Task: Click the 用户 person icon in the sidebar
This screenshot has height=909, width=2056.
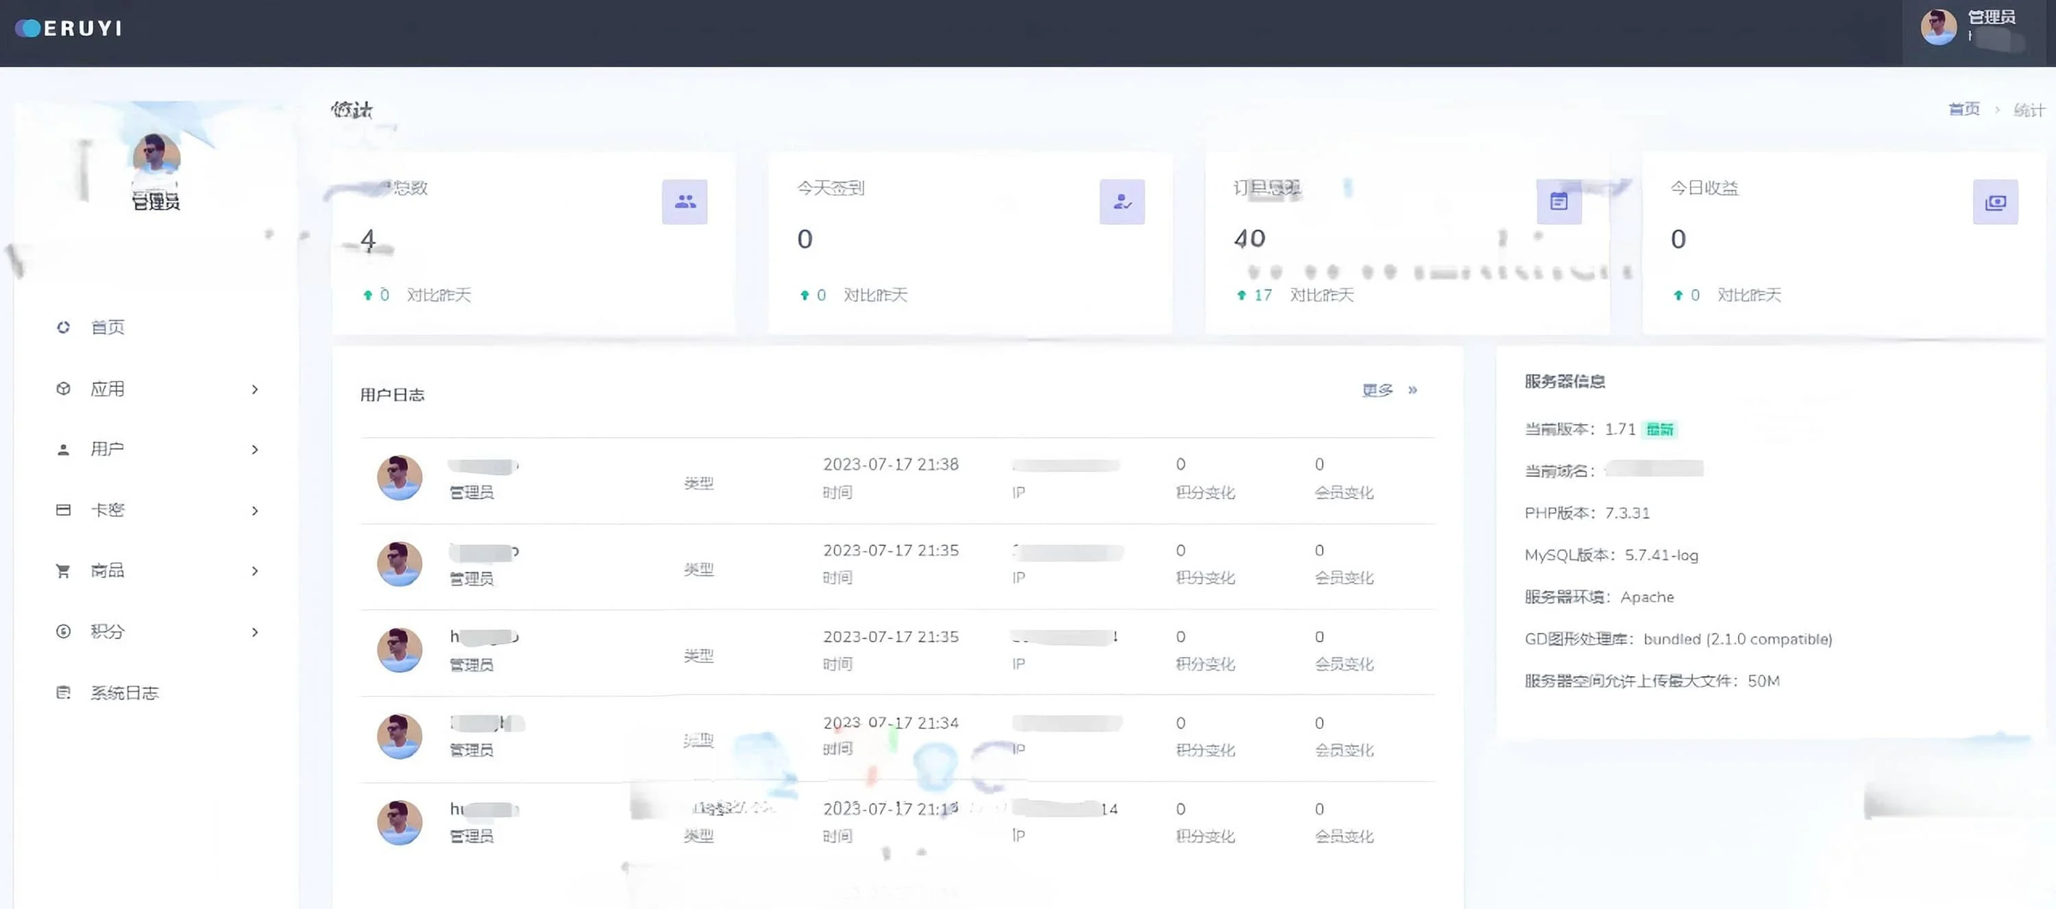Action: coord(63,449)
